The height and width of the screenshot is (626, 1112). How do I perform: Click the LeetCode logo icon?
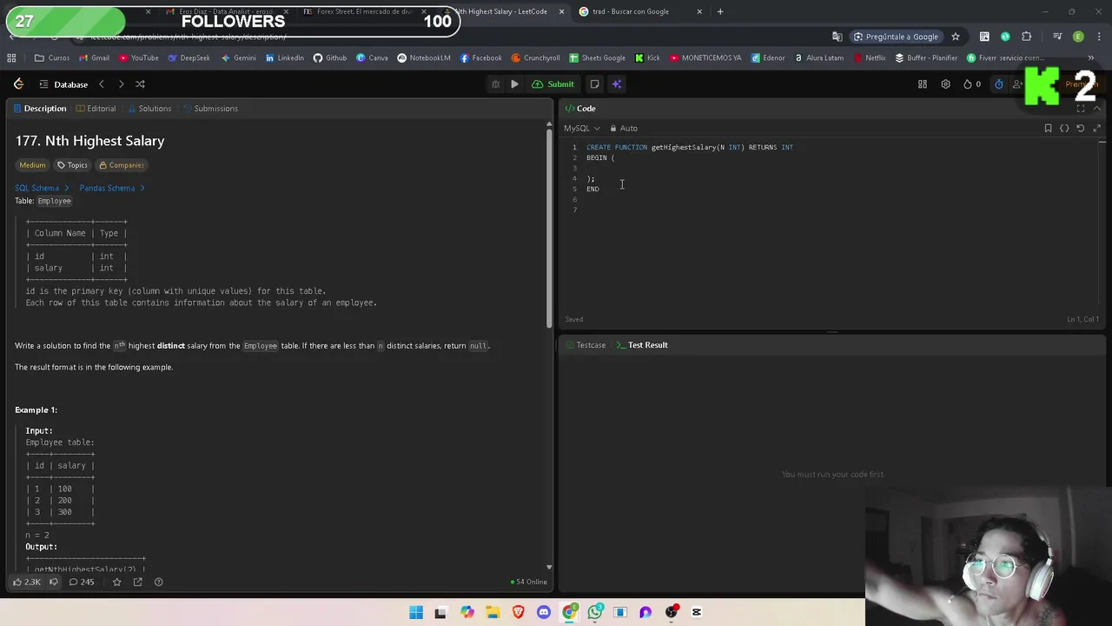pyautogui.click(x=18, y=84)
